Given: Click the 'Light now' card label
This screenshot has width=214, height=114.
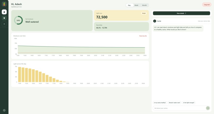Looking at the screenshot, I should (99, 13).
